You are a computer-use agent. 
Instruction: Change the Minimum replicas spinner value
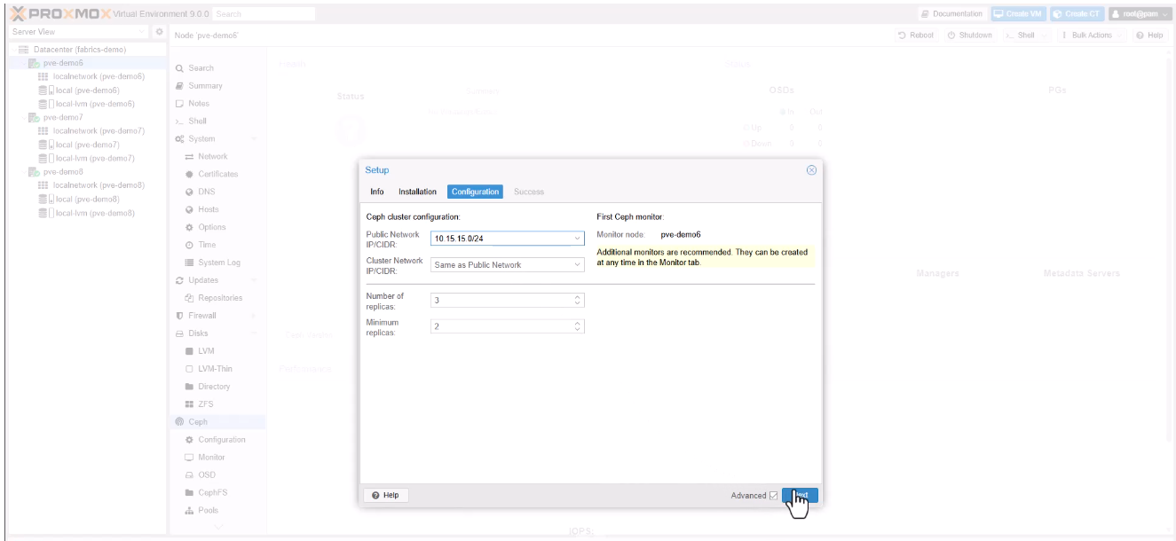pos(579,326)
